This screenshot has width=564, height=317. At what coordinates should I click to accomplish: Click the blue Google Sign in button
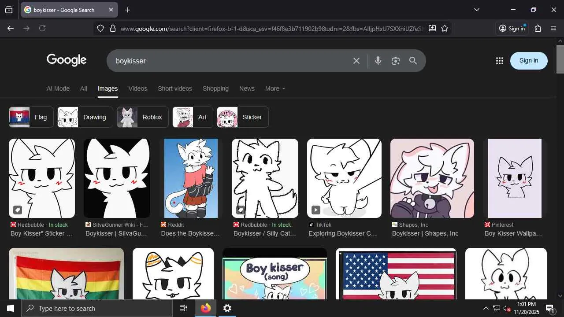coord(529,61)
